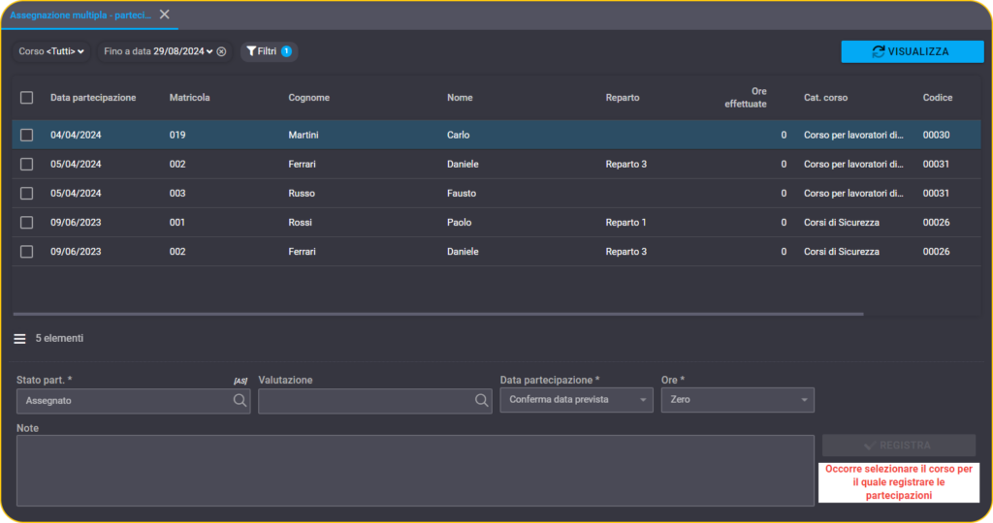Sort by Cat. corso column header
The width and height of the screenshot is (993, 523).
point(825,98)
